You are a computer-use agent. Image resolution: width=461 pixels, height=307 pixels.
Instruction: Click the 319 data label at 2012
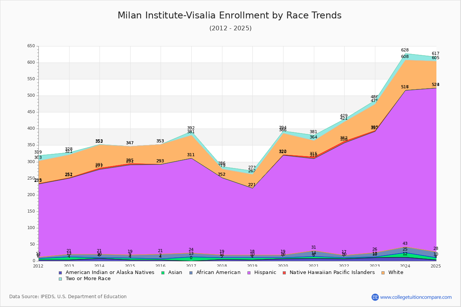click(38, 152)
